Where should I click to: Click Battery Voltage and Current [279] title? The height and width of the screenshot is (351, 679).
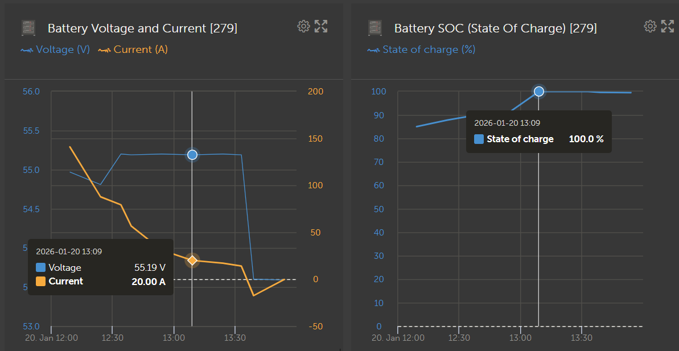pyautogui.click(x=142, y=28)
